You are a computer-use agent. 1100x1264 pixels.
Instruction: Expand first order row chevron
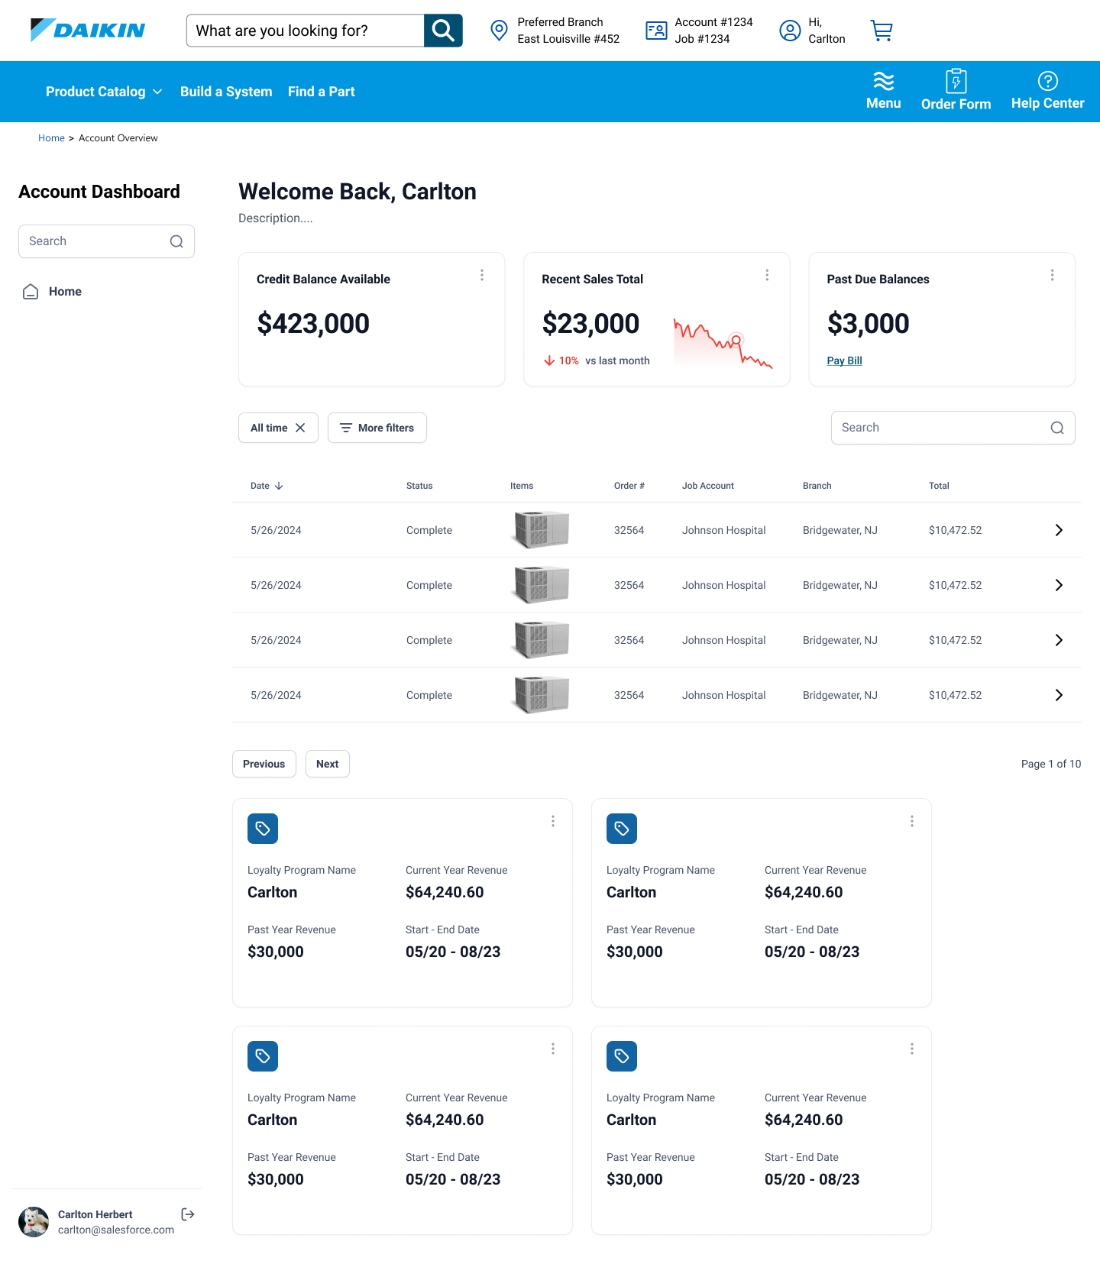click(x=1059, y=530)
